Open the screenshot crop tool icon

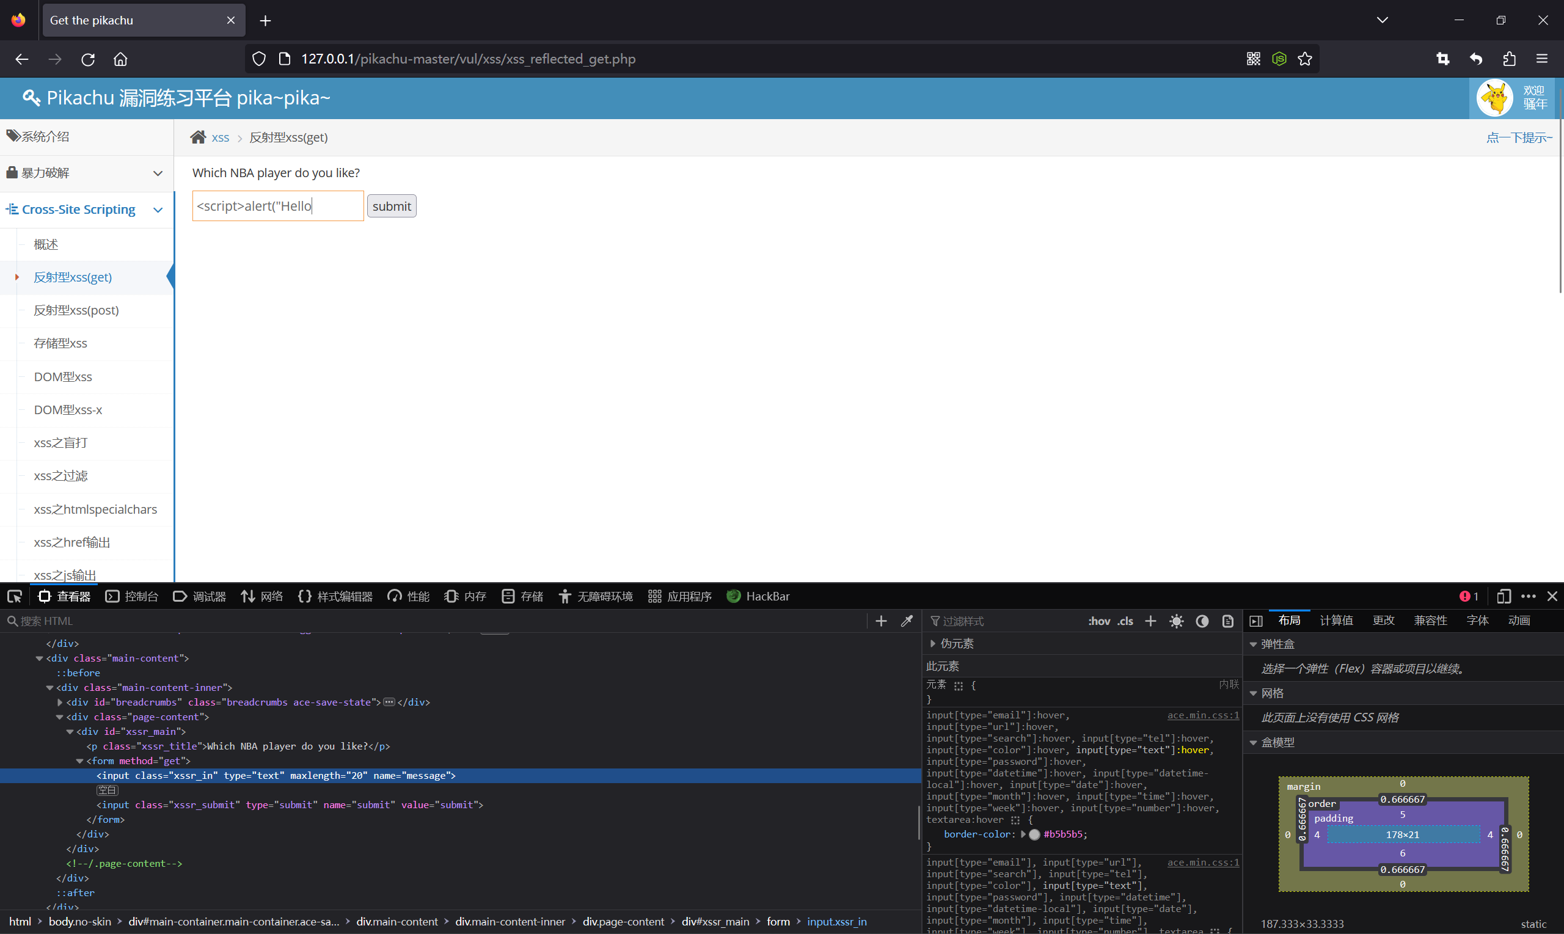1443,59
